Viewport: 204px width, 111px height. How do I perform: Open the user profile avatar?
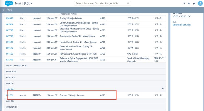tap(200, 3)
